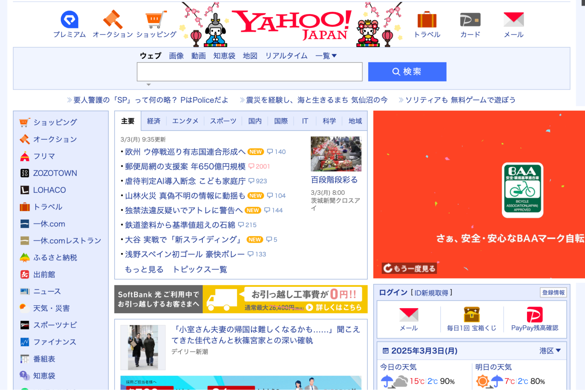Open the Shopping cart icon in header
This screenshot has width=585, height=390.
(156, 20)
